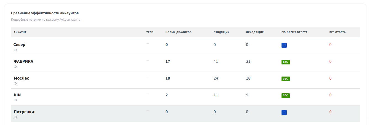
Task: Sort by the Входящих column header
Action: click(x=221, y=32)
